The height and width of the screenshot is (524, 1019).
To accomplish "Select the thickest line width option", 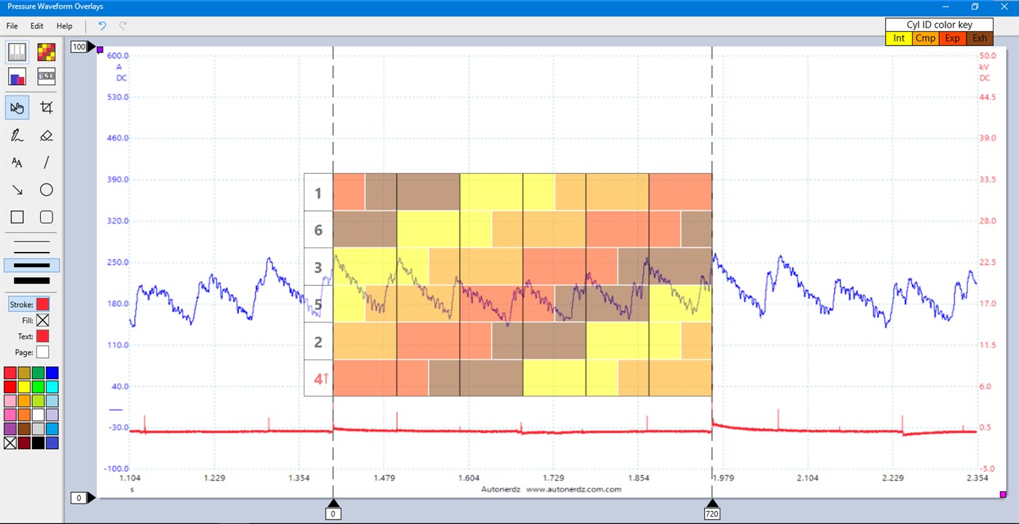I will pos(31,279).
